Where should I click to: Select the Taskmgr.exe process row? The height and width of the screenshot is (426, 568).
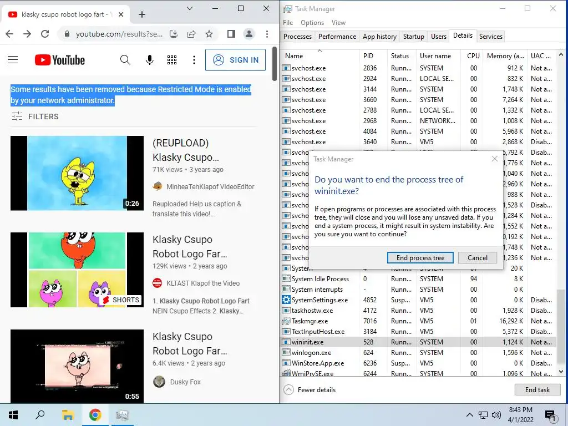[x=418, y=321]
